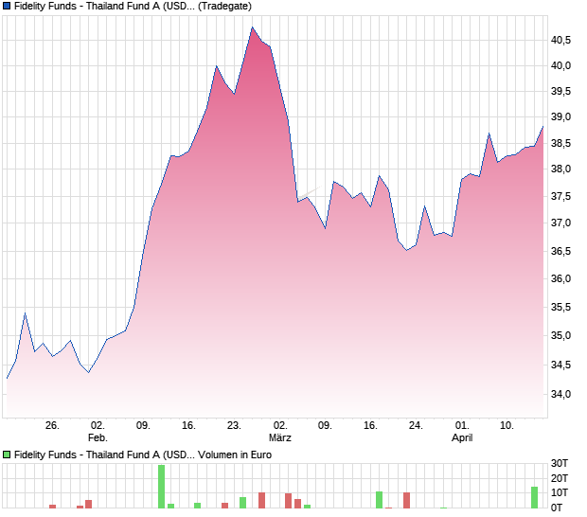The image size is (587, 517).
Task: Click the chart title 'Fidelity Funds - Thailand Fund A (USD... (Tradegate)'
Action: (133, 6)
